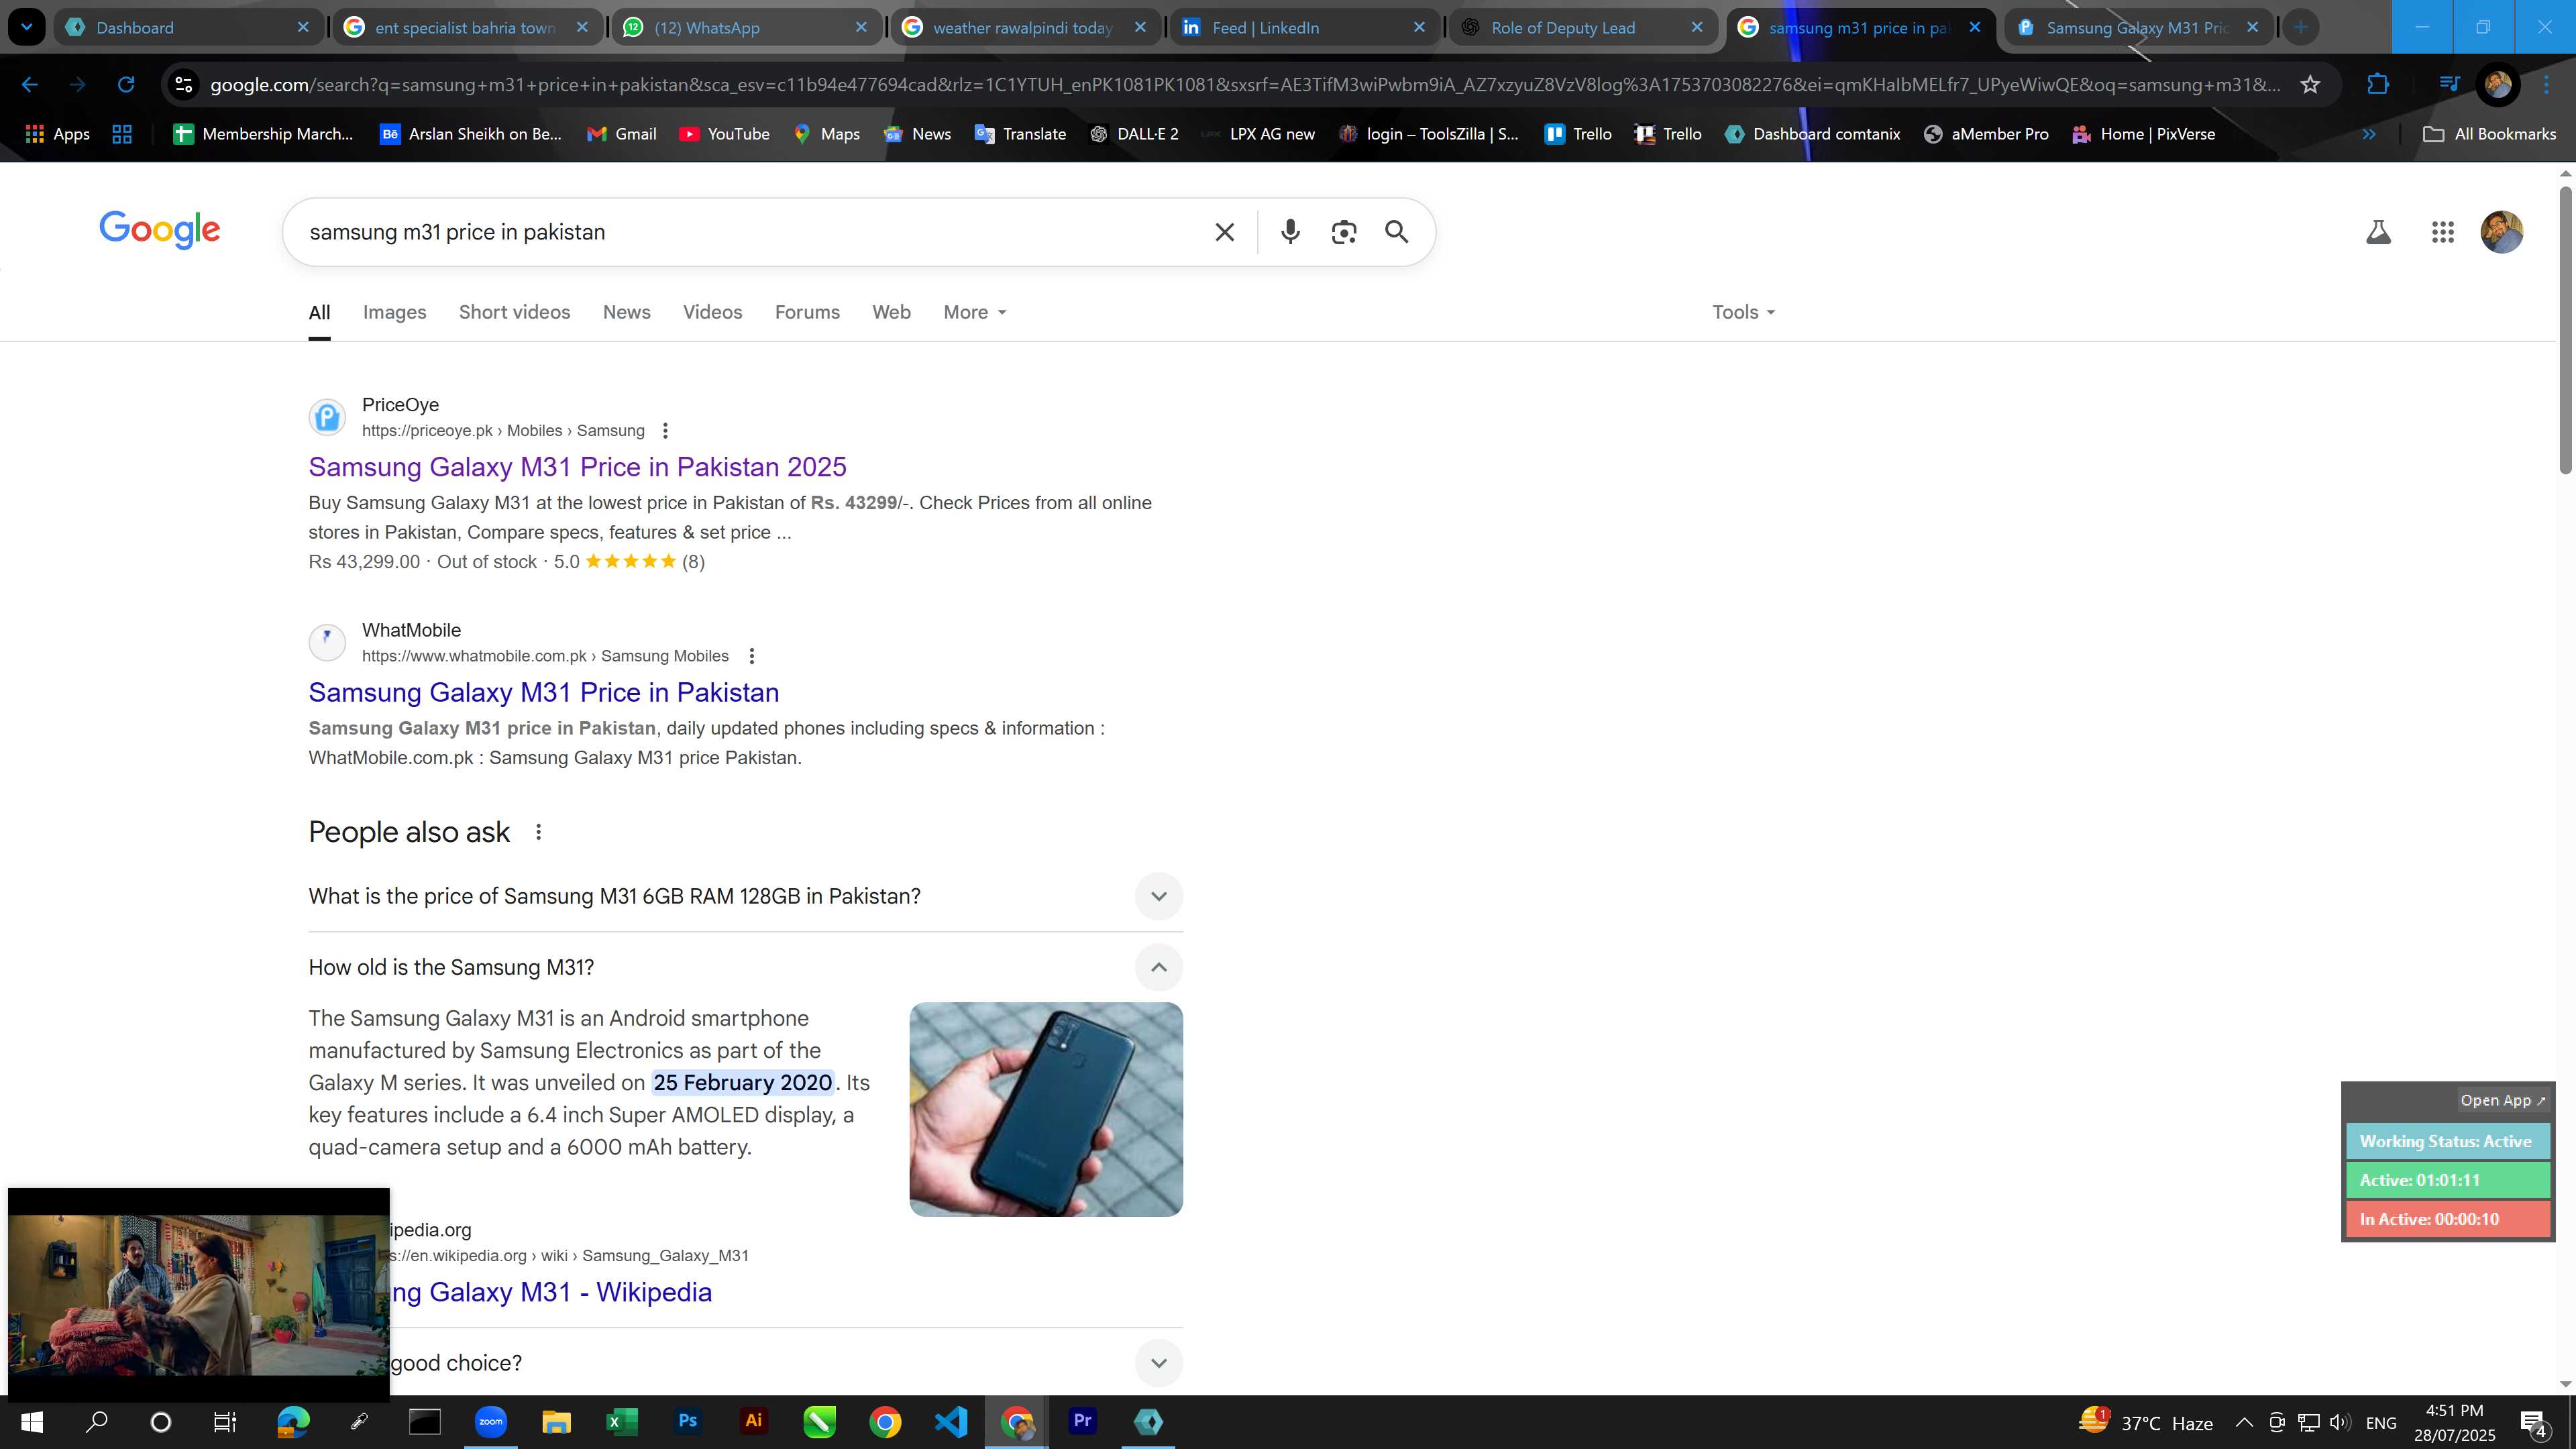This screenshot has height=1449, width=2576.
Task: Open the Google apps grid
Action: coord(2442,232)
